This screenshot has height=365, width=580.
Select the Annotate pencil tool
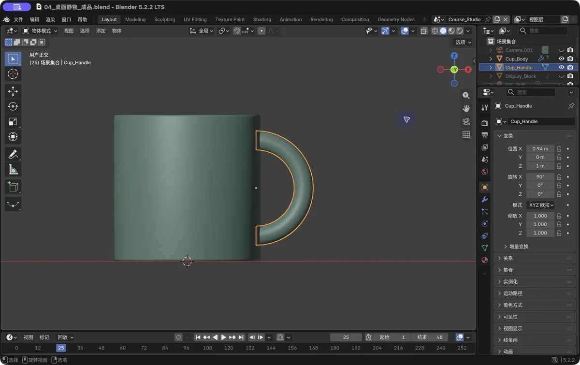coord(13,154)
